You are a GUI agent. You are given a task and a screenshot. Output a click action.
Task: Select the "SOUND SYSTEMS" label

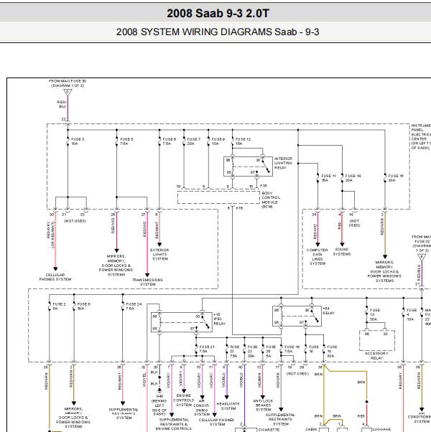(342, 252)
